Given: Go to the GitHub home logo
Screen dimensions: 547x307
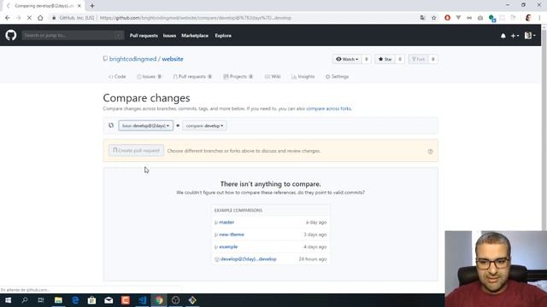Looking at the screenshot, I should (11, 35).
